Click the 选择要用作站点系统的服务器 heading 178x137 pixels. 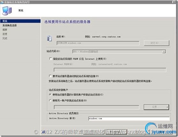pyautogui.click(x=67, y=22)
